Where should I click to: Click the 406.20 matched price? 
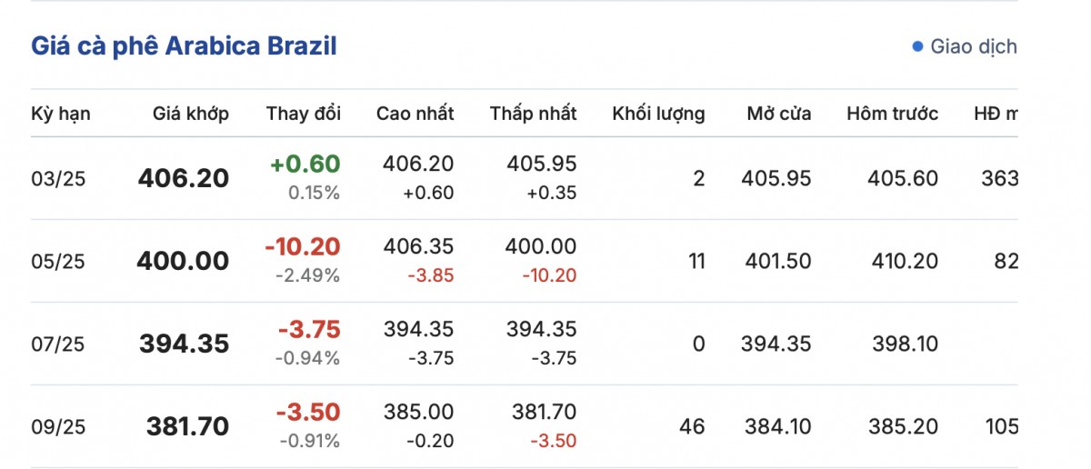[x=184, y=179]
